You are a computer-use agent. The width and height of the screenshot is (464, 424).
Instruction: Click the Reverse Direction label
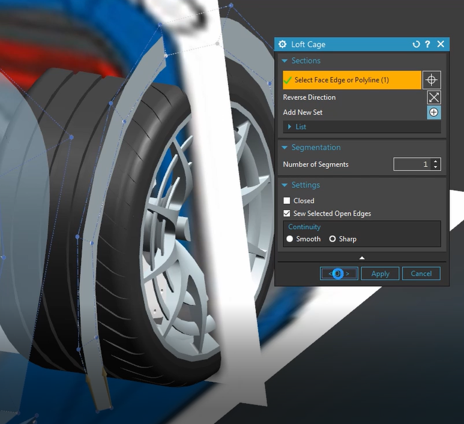click(x=309, y=97)
